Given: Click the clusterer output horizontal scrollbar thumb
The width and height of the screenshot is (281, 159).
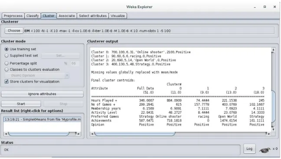Looking at the screenshot, I should tap(135, 134).
